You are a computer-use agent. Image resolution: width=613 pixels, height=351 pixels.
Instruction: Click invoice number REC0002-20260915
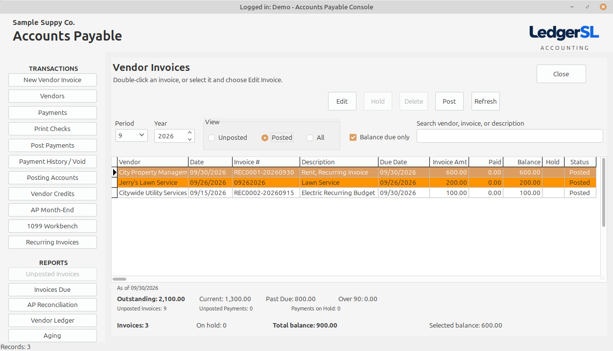pyautogui.click(x=266, y=193)
